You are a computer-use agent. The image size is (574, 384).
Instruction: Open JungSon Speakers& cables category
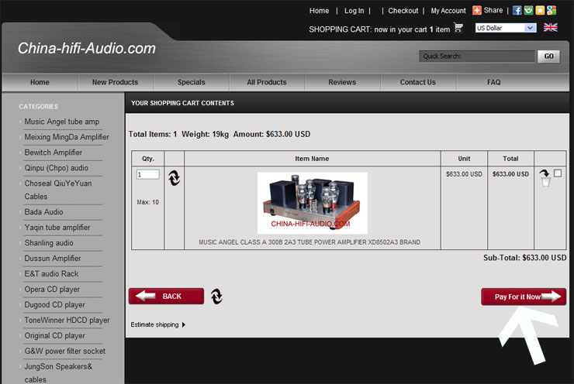pos(58,373)
